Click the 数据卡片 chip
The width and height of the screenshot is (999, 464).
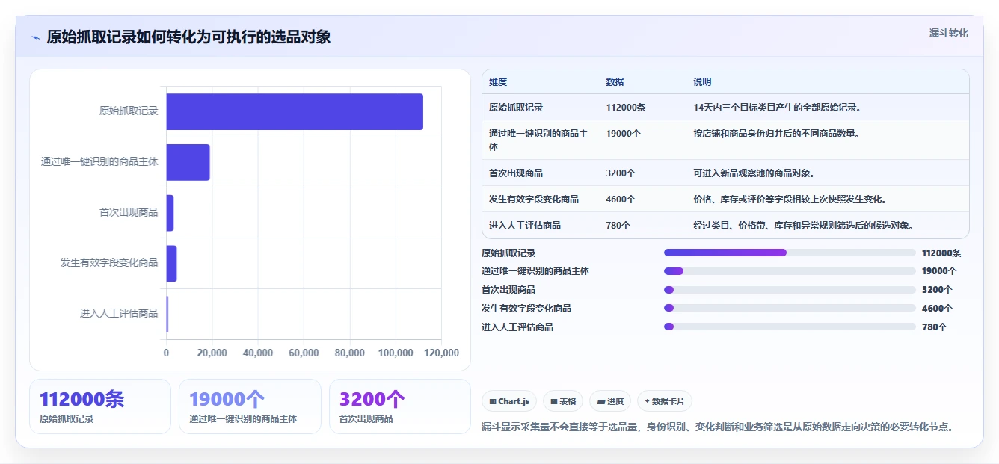point(665,401)
